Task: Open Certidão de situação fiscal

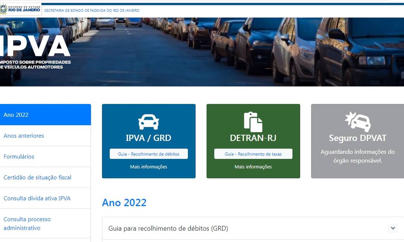Action: tap(37, 177)
